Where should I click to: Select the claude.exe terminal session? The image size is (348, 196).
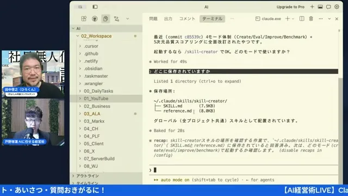(x=268, y=19)
